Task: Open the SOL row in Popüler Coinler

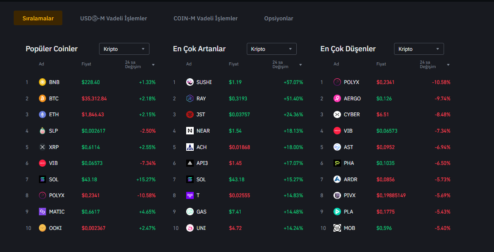Action: (x=54, y=179)
